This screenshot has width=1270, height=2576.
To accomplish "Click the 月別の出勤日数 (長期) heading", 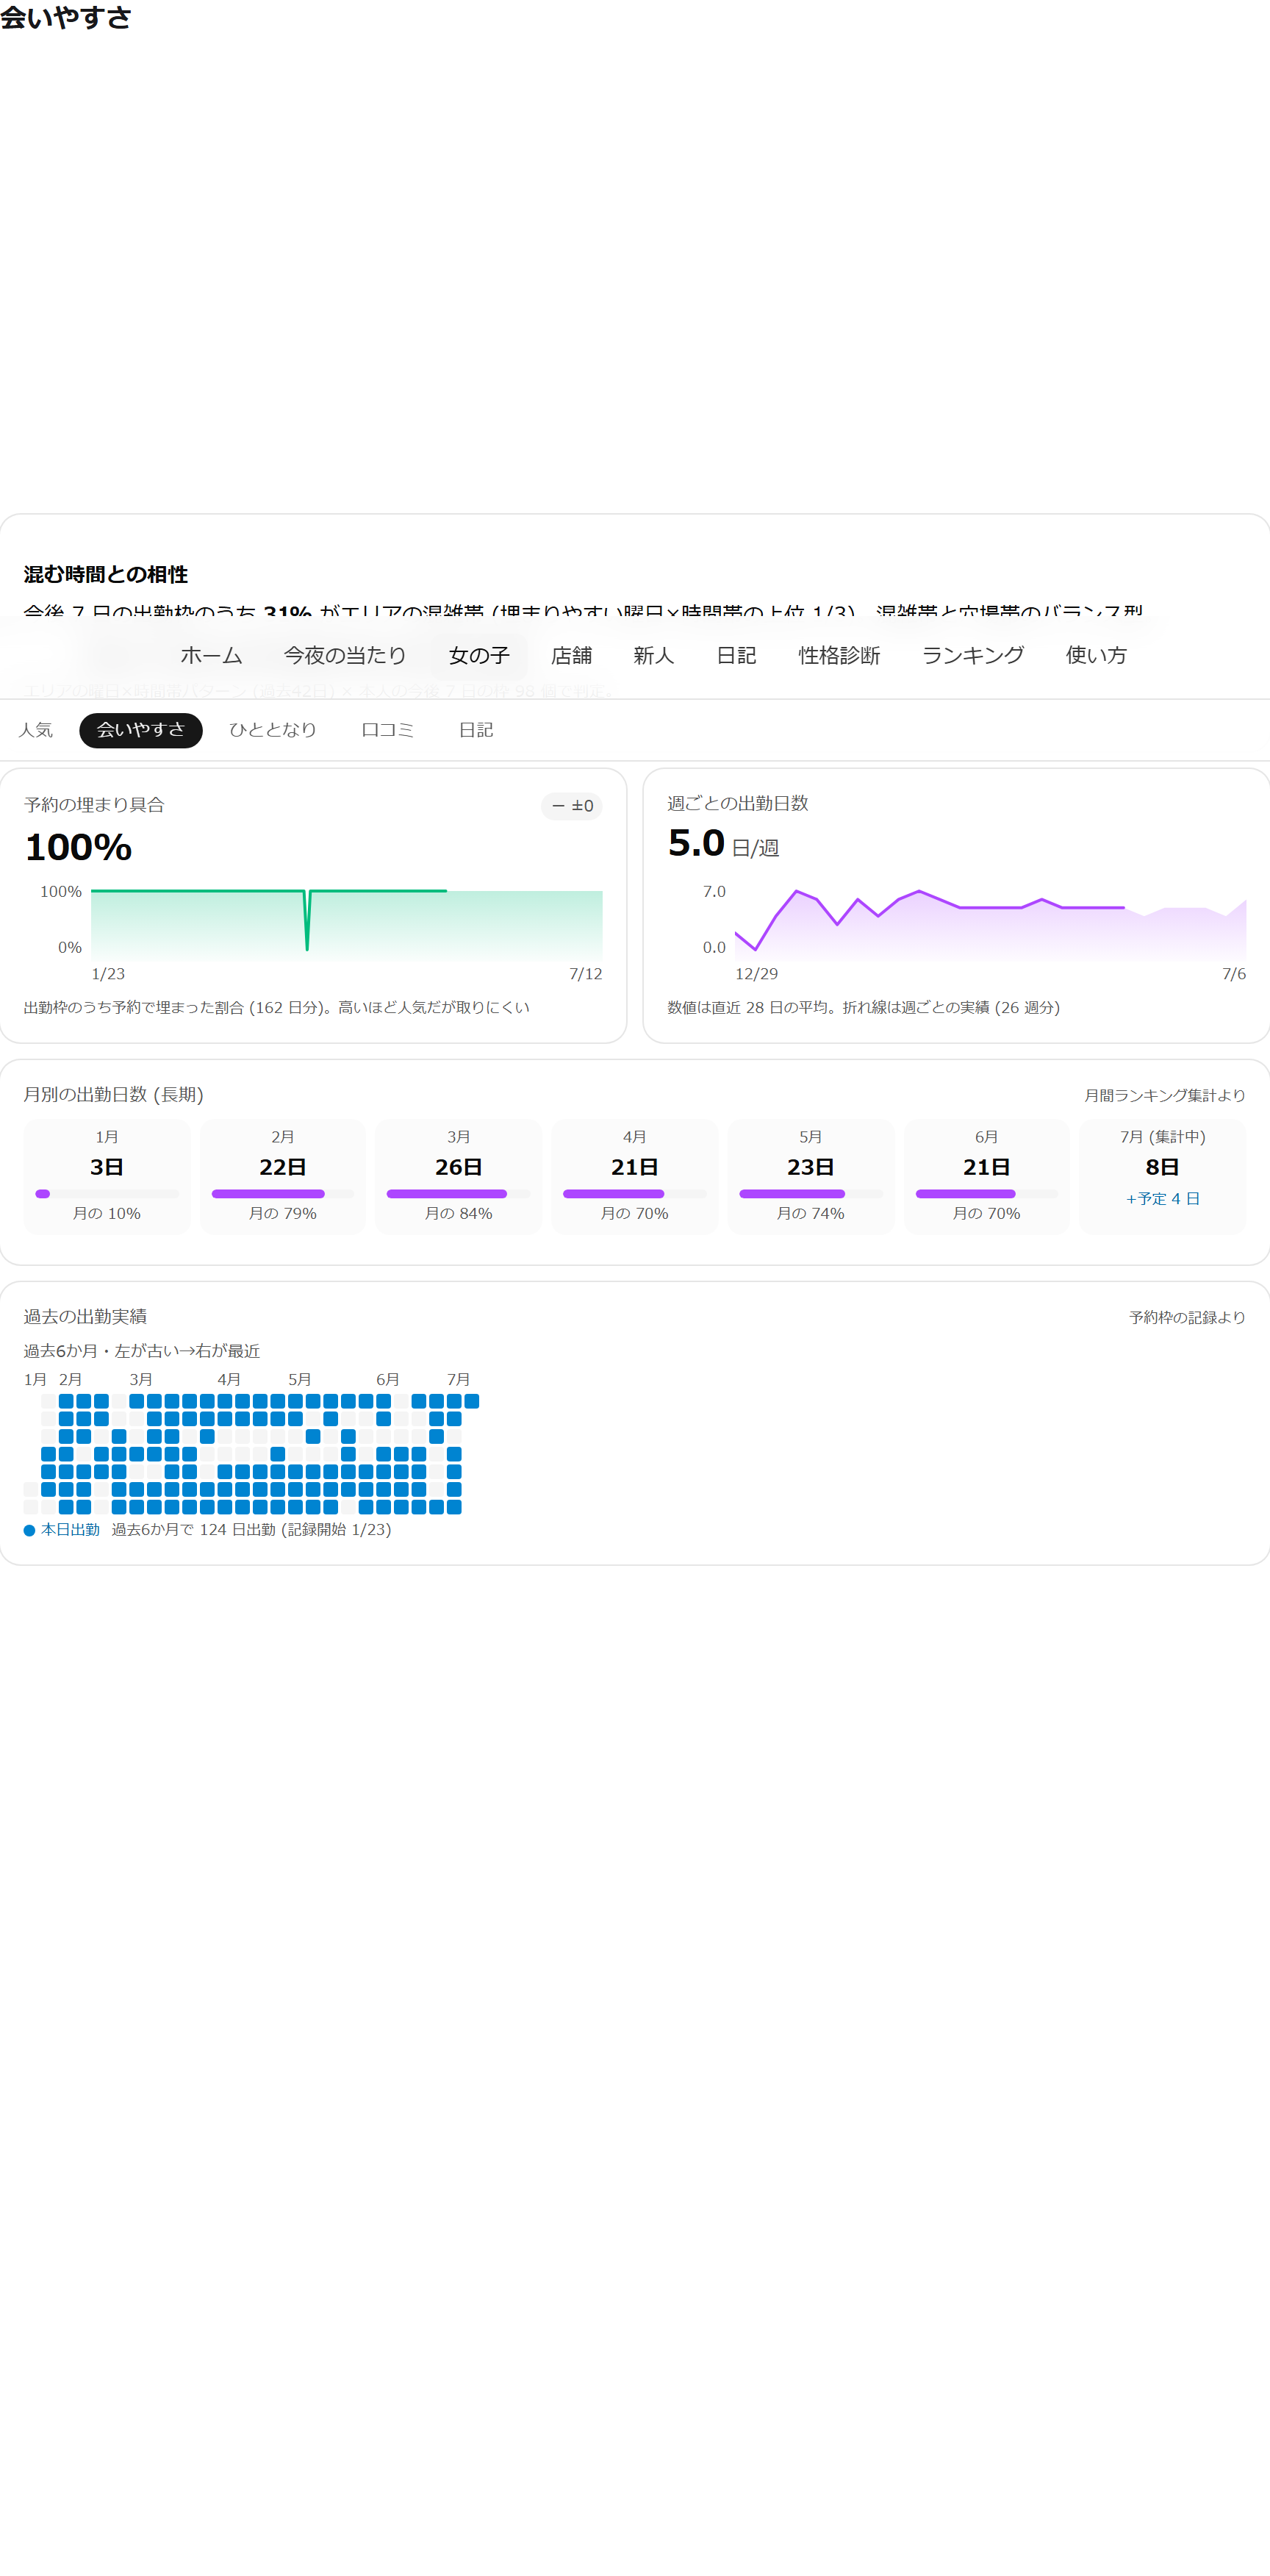I will coord(114,1095).
